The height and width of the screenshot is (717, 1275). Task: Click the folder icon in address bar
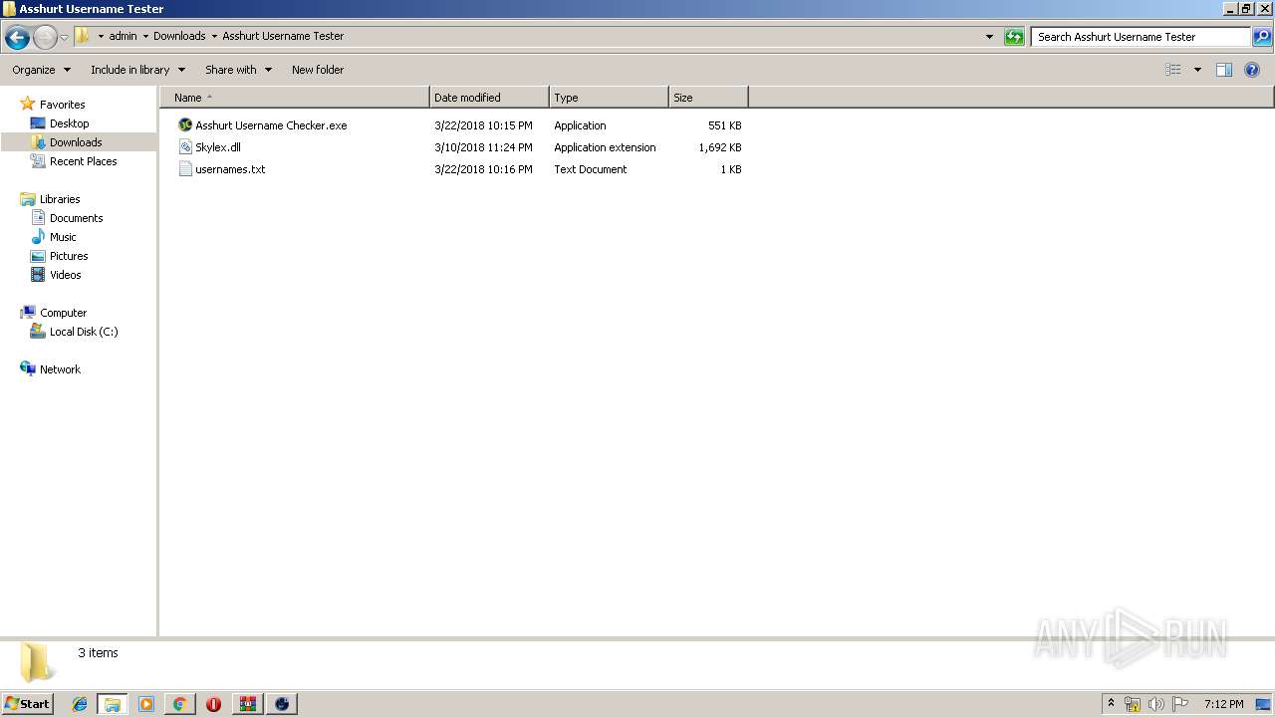[x=83, y=36]
